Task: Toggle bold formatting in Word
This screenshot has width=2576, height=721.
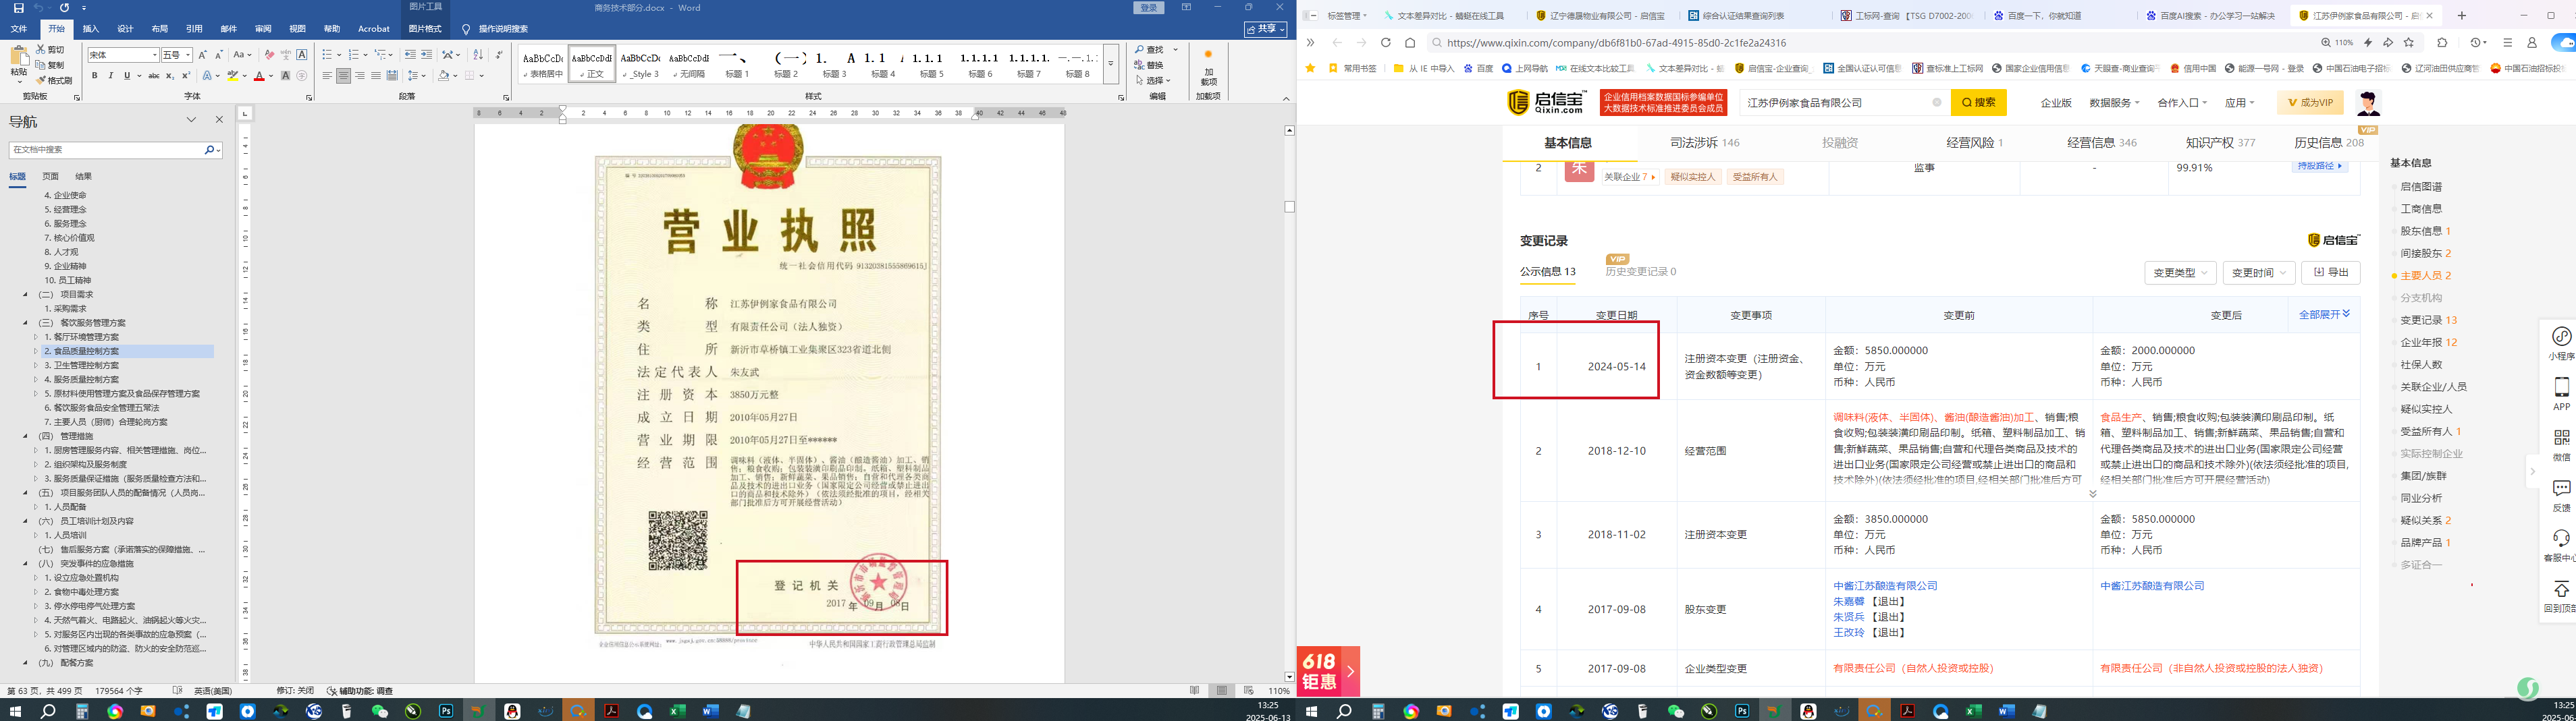Action: point(94,76)
